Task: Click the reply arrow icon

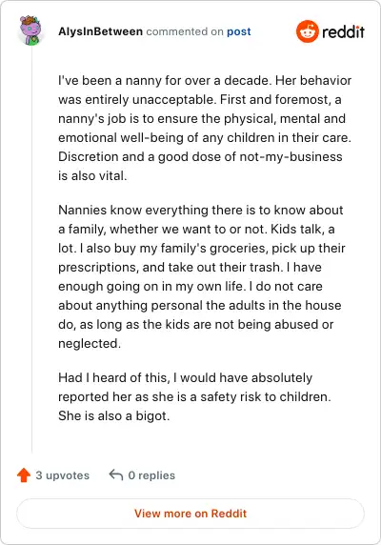Action: tap(116, 474)
